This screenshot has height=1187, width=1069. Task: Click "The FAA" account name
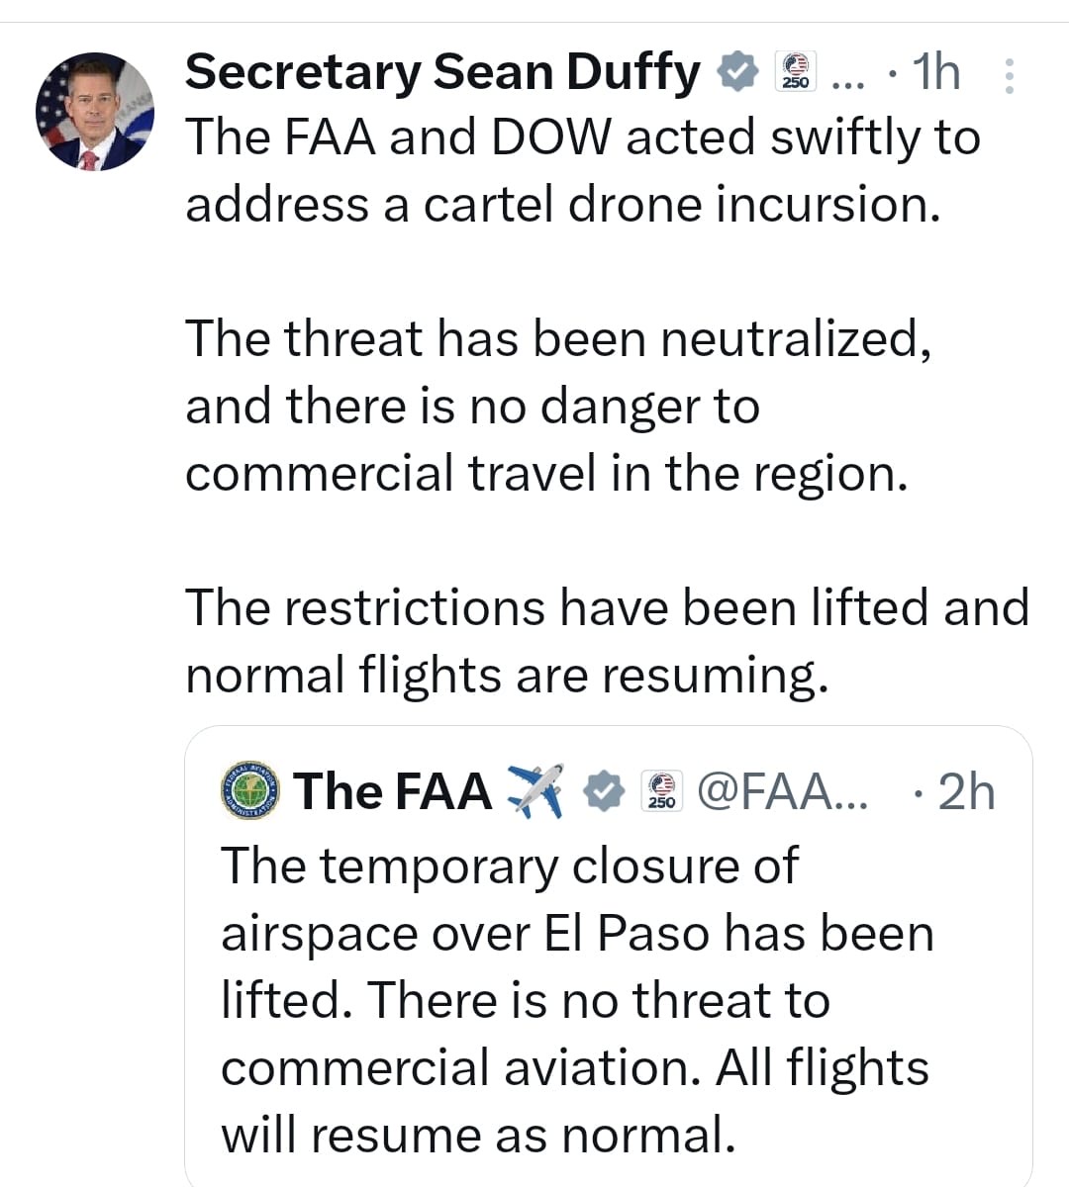tap(392, 791)
